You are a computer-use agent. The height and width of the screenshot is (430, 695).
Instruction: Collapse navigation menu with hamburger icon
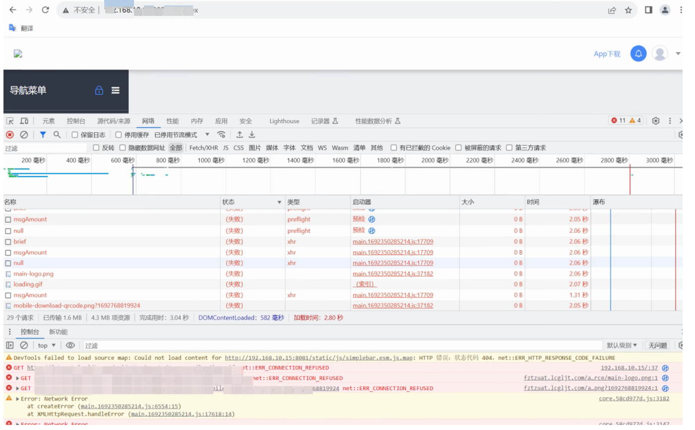[x=115, y=90]
